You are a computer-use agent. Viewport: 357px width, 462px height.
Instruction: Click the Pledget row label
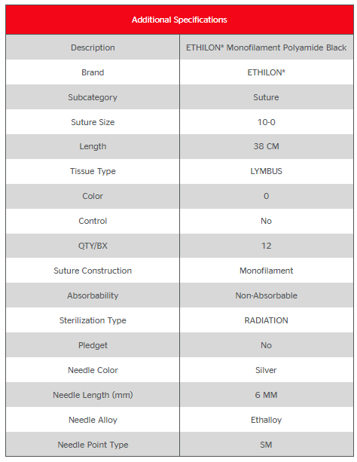(93, 345)
